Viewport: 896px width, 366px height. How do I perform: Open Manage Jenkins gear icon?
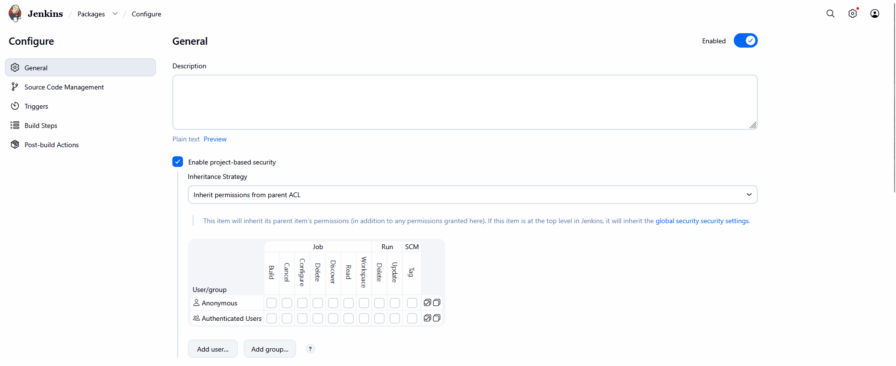853,13
